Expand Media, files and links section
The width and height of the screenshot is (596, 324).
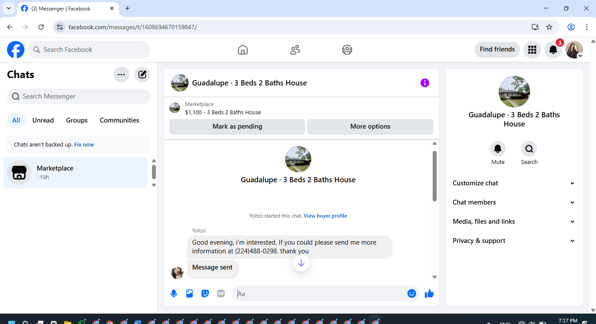514,222
